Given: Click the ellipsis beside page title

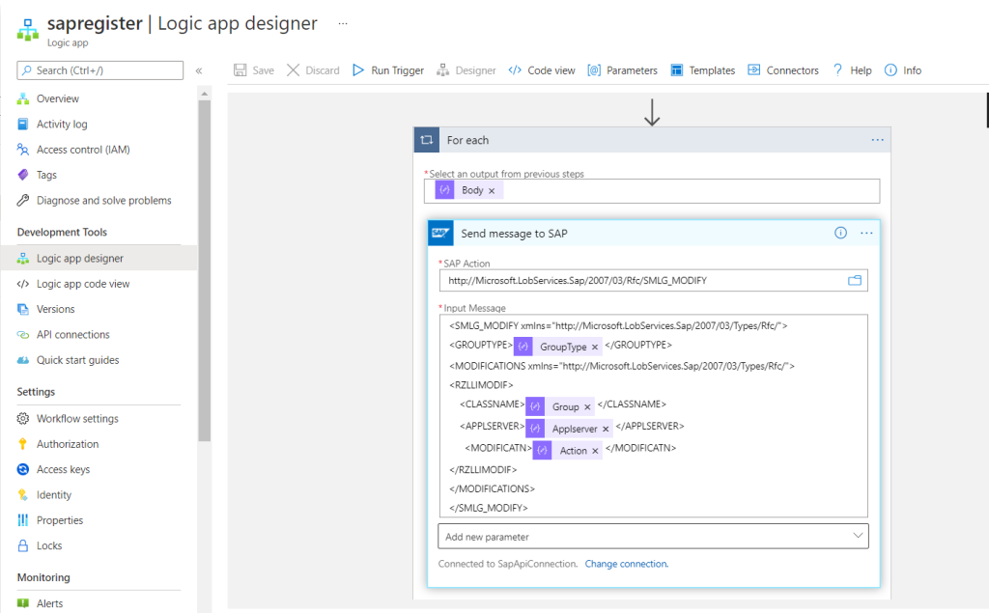Looking at the screenshot, I should click(x=343, y=23).
